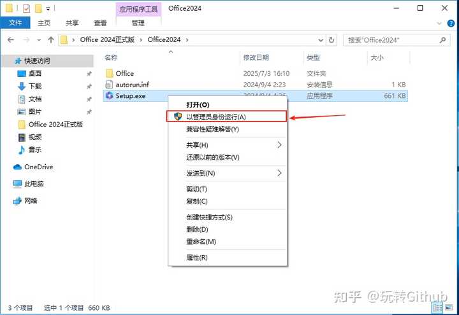Screen dimensions: 459x315
Task: Click the 搜索"Office2024" search field
Action: [397, 39]
